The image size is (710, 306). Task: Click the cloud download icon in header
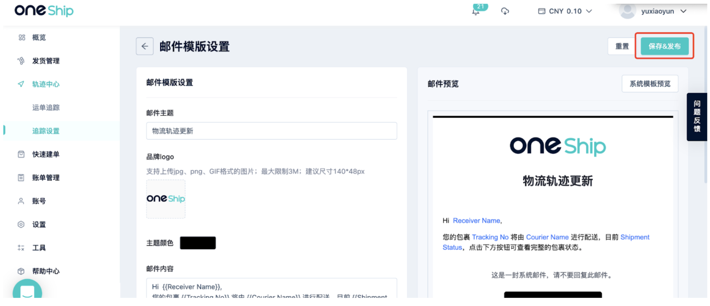pos(505,11)
